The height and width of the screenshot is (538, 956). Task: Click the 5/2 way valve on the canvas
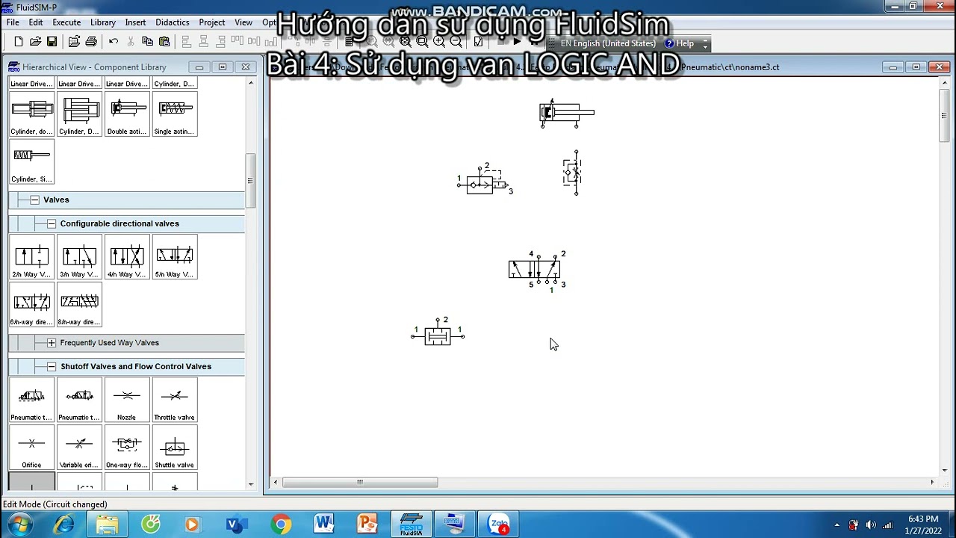coord(535,270)
